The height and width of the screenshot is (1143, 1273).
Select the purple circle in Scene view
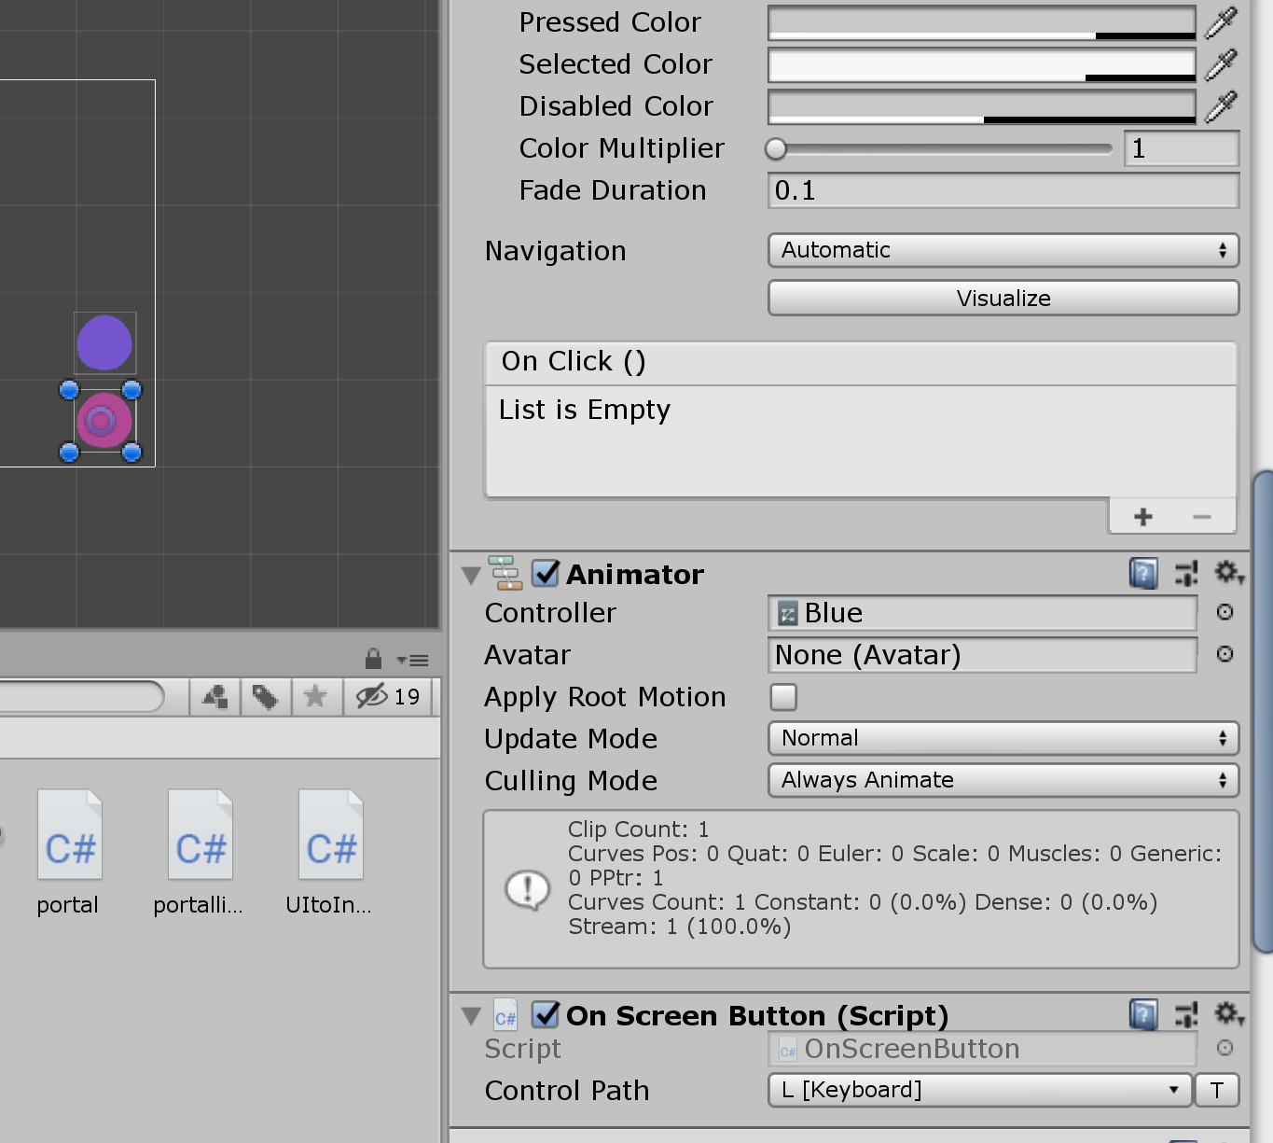pyautogui.click(x=104, y=342)
